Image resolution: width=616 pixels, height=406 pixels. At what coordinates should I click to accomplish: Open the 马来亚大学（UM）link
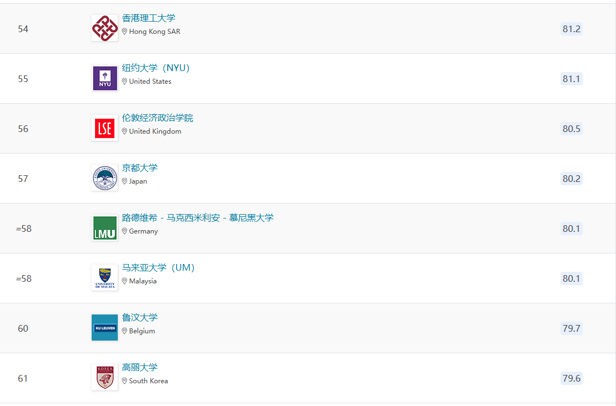(158, 267)
